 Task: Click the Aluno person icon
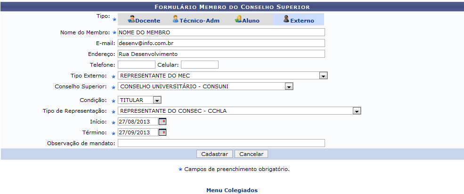coord(238,19)
